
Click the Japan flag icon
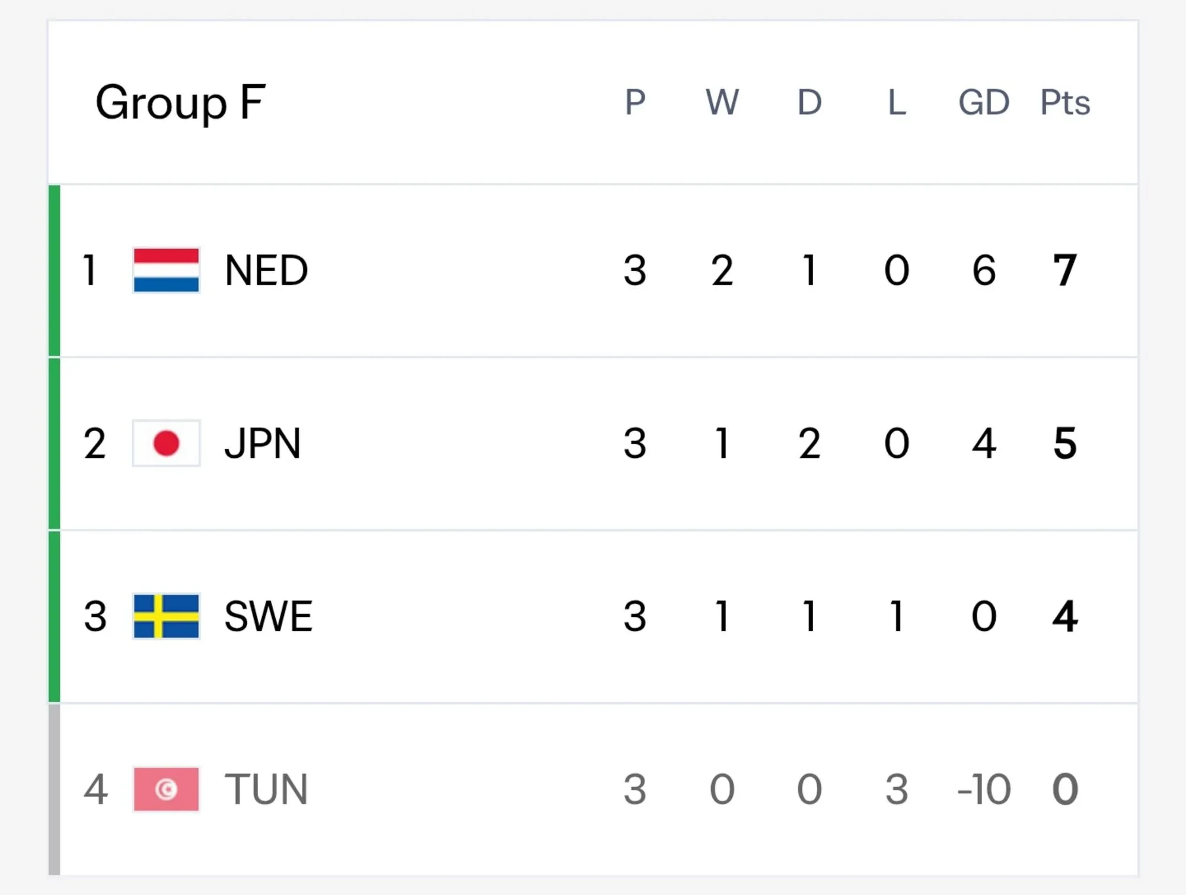[166, 443]
